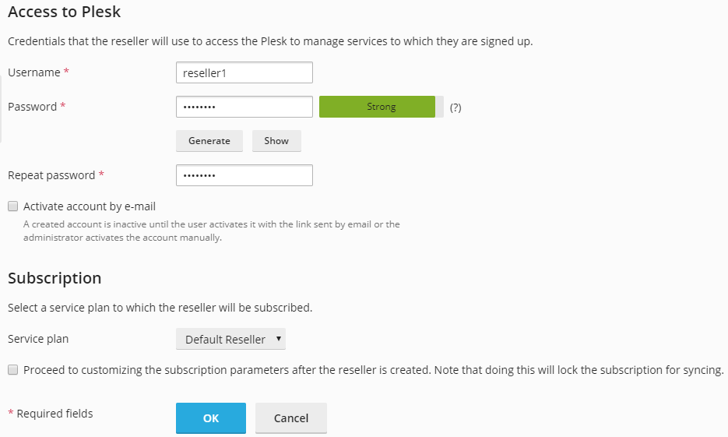Click the blue OK button
728x437 pixels.
click(x=211, y=418)
